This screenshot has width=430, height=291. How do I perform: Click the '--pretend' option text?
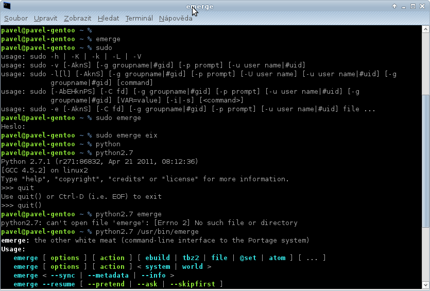106,284
